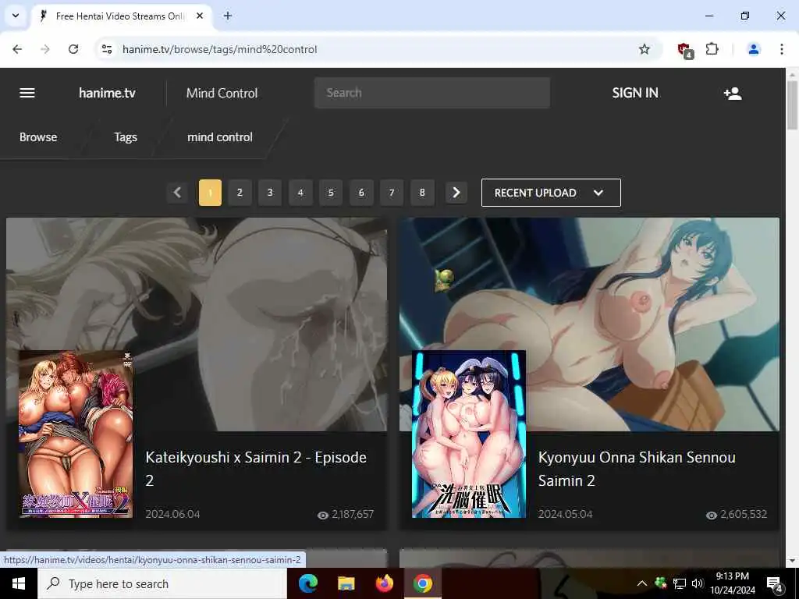Open the network tray icon
This screenshot has height=599, width=799.
(680, 583)
